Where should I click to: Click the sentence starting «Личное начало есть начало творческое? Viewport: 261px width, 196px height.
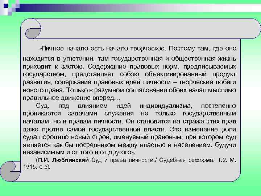[103, 49]
